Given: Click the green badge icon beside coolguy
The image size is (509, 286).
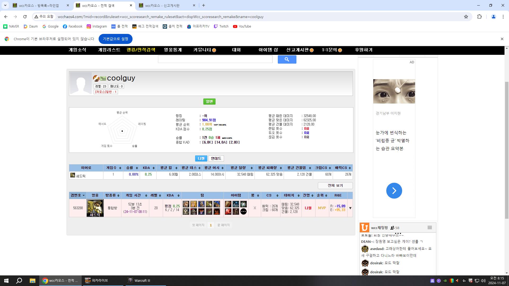Looking at the screenshot, I should point(103,78).
